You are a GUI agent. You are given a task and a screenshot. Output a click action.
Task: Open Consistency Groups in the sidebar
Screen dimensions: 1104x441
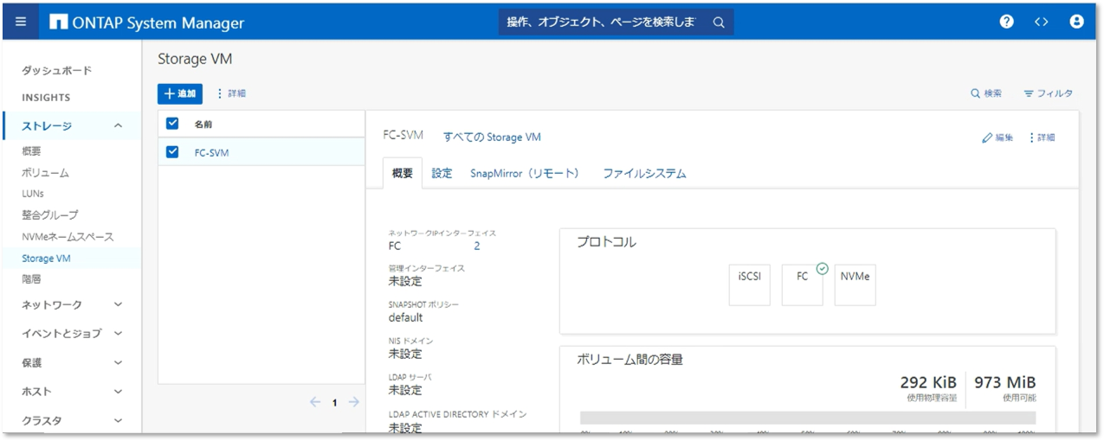click(x=49, y=214)
